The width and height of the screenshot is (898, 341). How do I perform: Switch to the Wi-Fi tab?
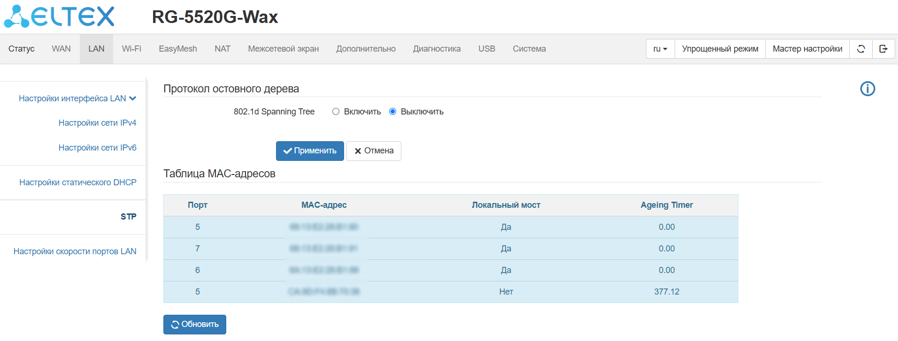coord(131,49)
